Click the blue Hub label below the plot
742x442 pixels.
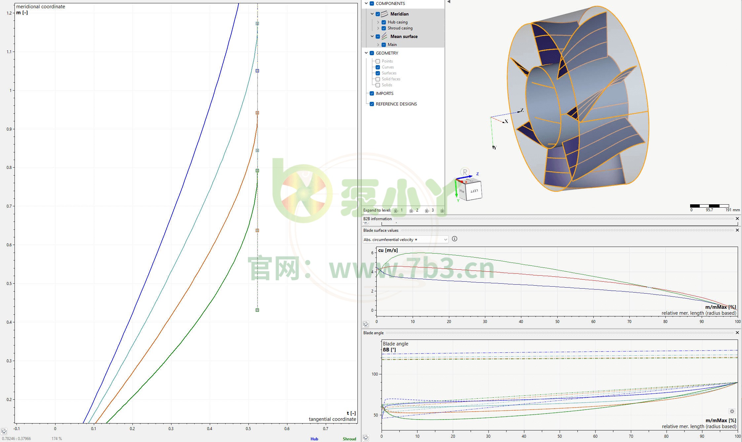314,439
